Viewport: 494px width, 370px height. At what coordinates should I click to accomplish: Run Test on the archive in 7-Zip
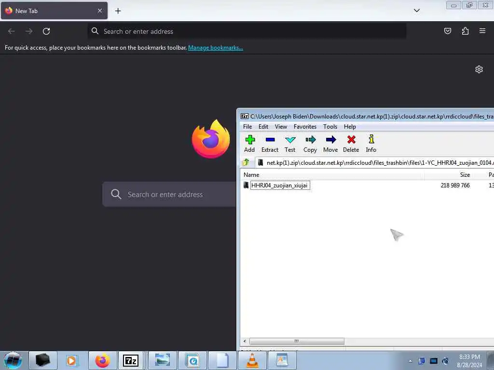(290, 144)
